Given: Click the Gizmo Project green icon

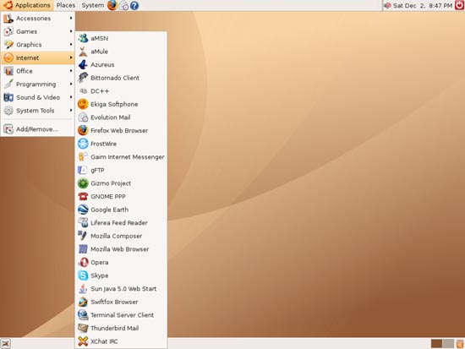Looking at the screenshot, I should pyautogui.click(x=83, y=183).
